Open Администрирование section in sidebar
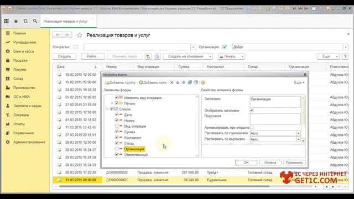354x199 pixels. coord(29,142)
